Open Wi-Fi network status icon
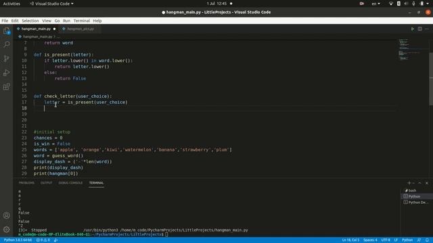The image size is (433, 243). click(x=391, y=3)
